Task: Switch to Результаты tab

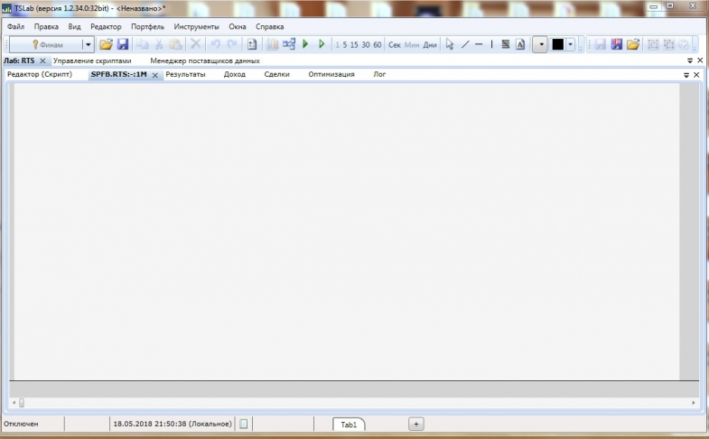Action: point(185,74)
